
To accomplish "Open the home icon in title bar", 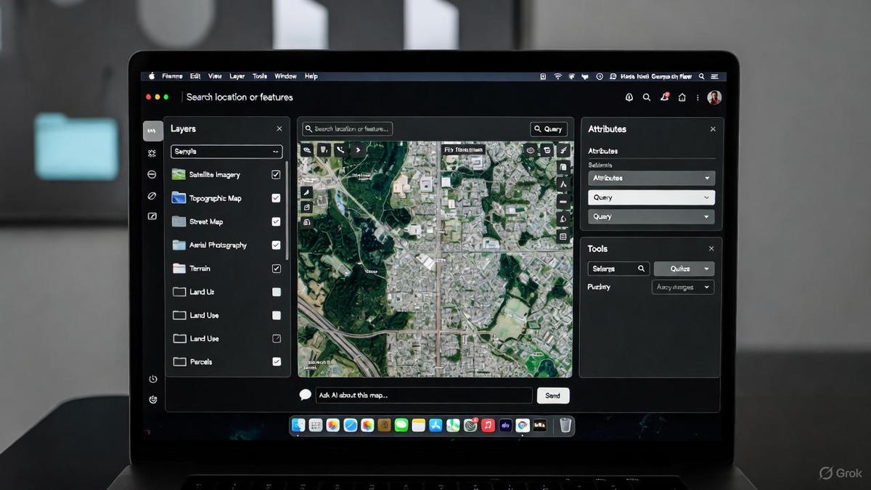I will coord(682,97).
